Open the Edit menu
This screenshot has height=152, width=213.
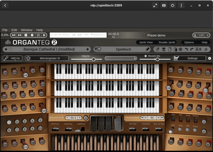point(14,30)
